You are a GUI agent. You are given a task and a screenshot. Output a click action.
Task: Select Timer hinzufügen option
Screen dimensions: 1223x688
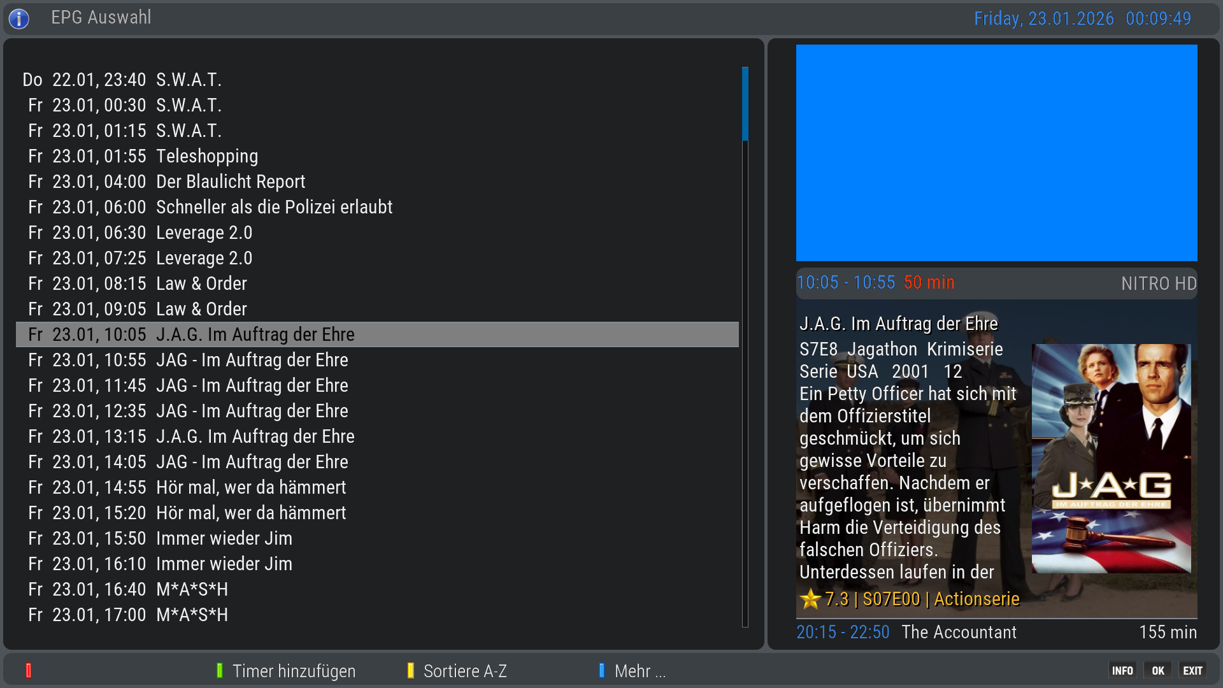pos(293,671)
